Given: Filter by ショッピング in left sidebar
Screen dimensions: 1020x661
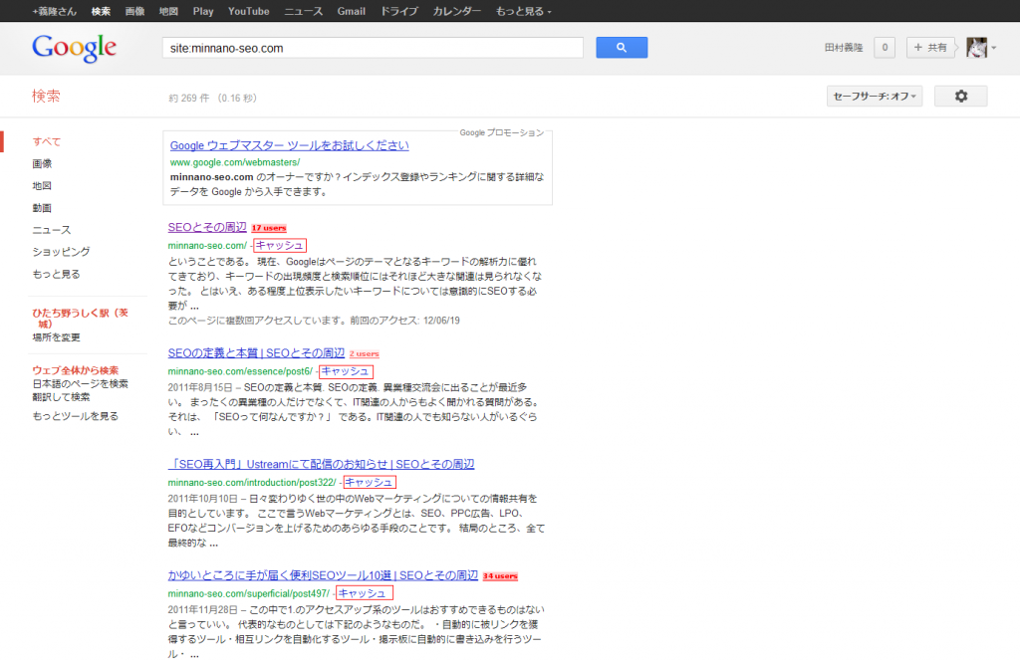Looking at the screenshot, I should pos(61,252).
